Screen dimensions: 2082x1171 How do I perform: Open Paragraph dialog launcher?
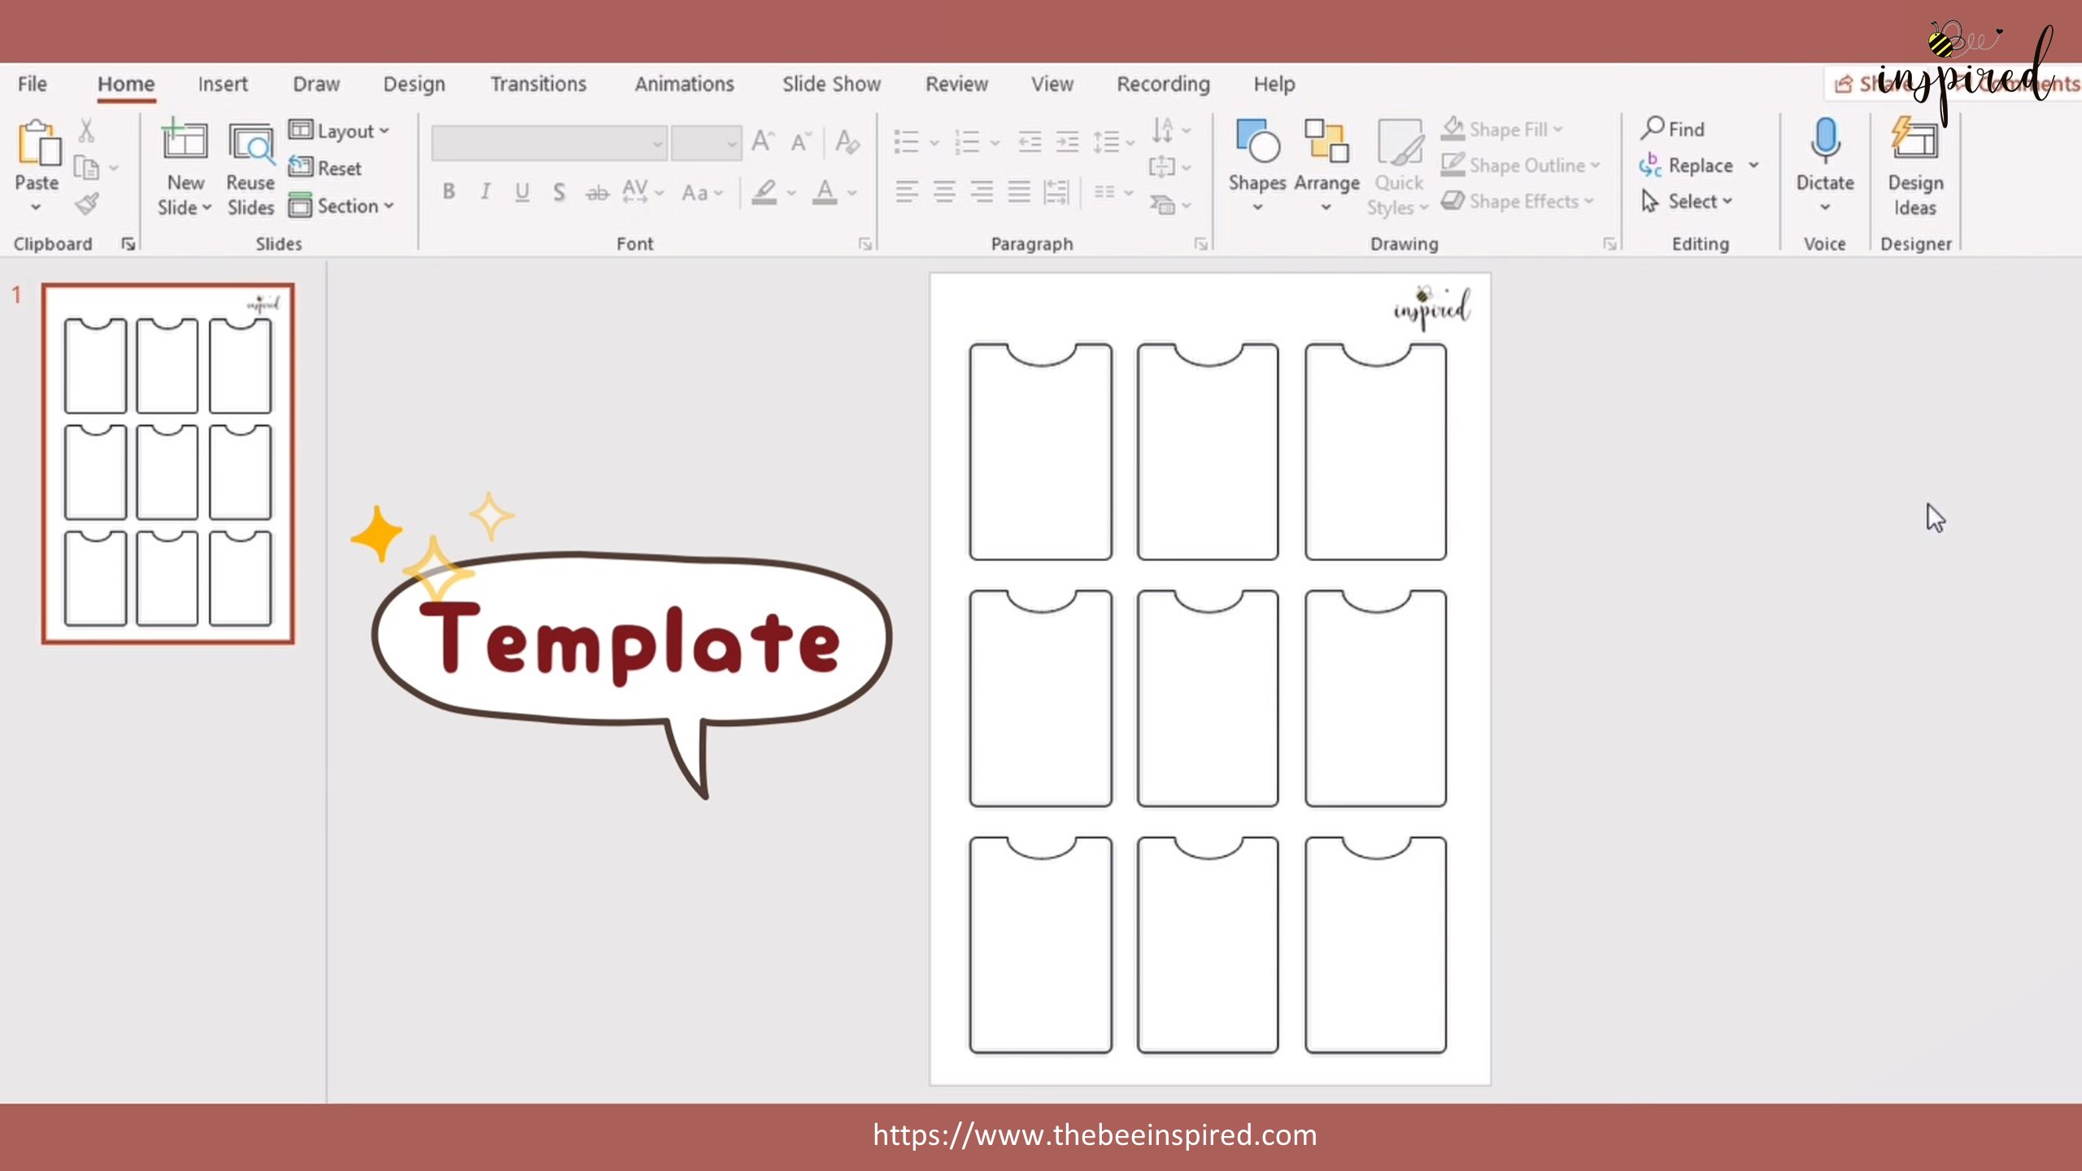click(x=1200, y=243)
